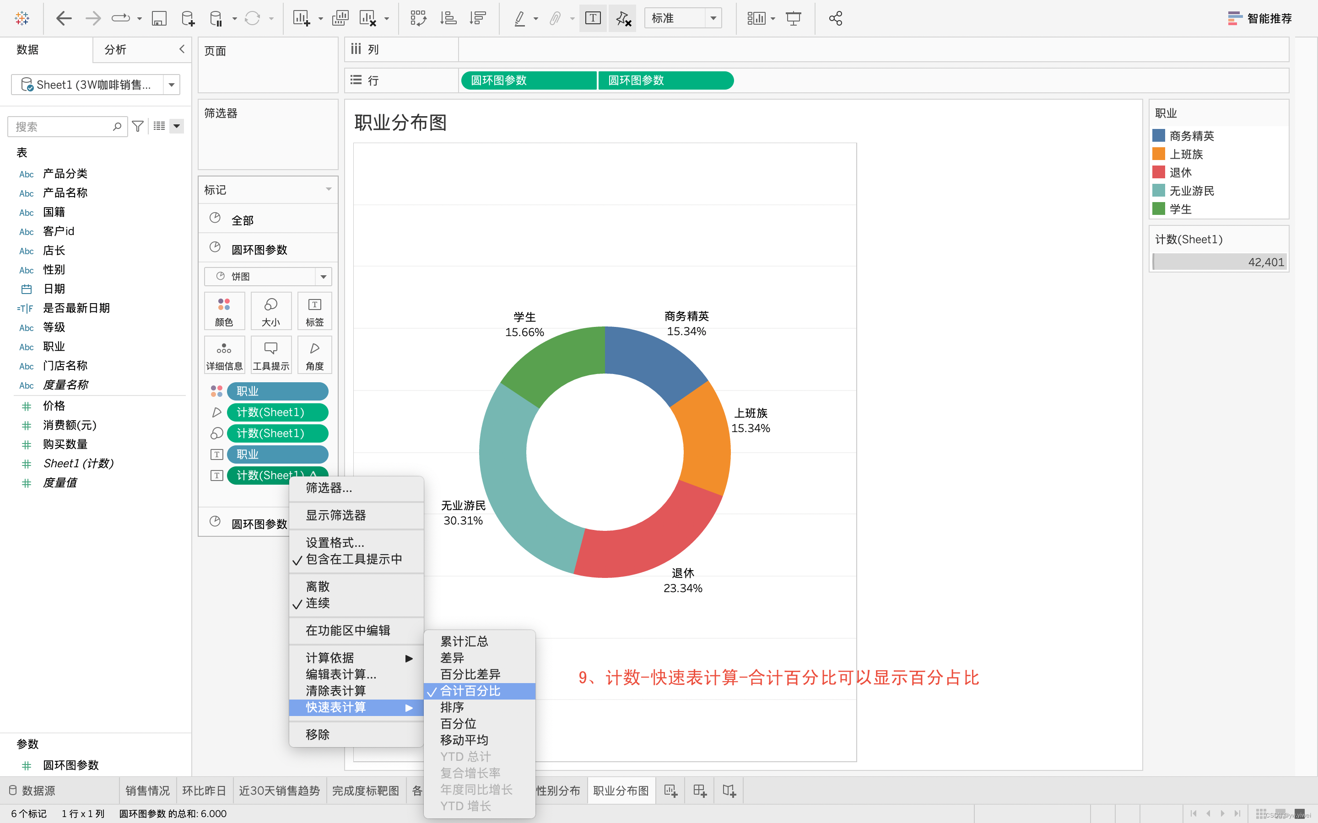The height and width of the screenshot is (823, 1318).
Task: Click 移除 to remove the pill
Action: 356,735
